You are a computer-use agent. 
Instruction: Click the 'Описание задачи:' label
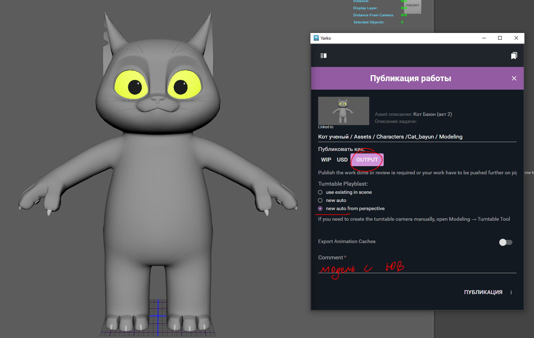tap(396, 121)
